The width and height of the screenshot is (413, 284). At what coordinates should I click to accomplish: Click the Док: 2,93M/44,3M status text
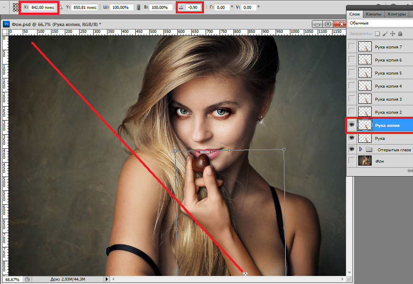[68, 279]
